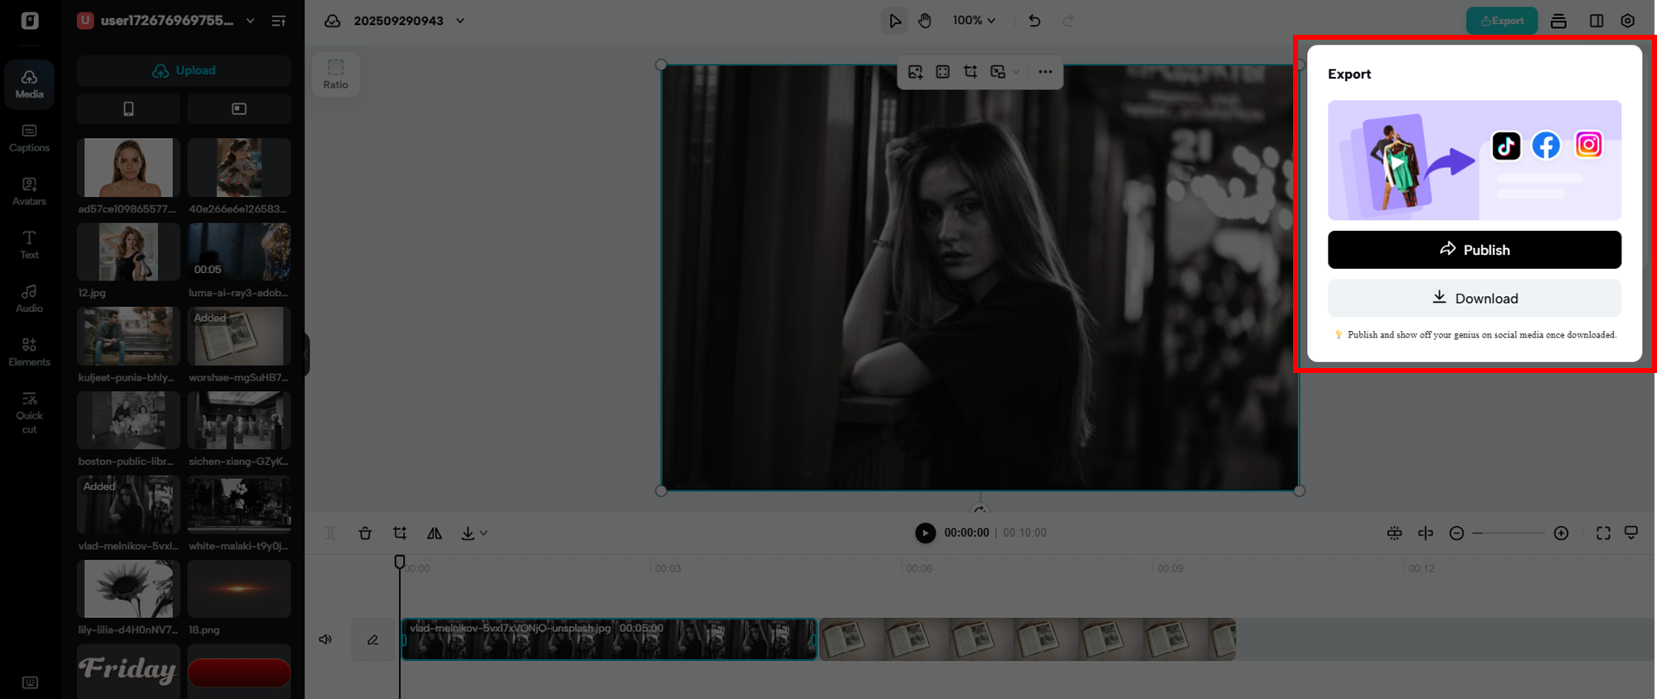Click the crop icon above canvas
The height and width of the screenshot is (699, 1657).
(x=970, y=72)
